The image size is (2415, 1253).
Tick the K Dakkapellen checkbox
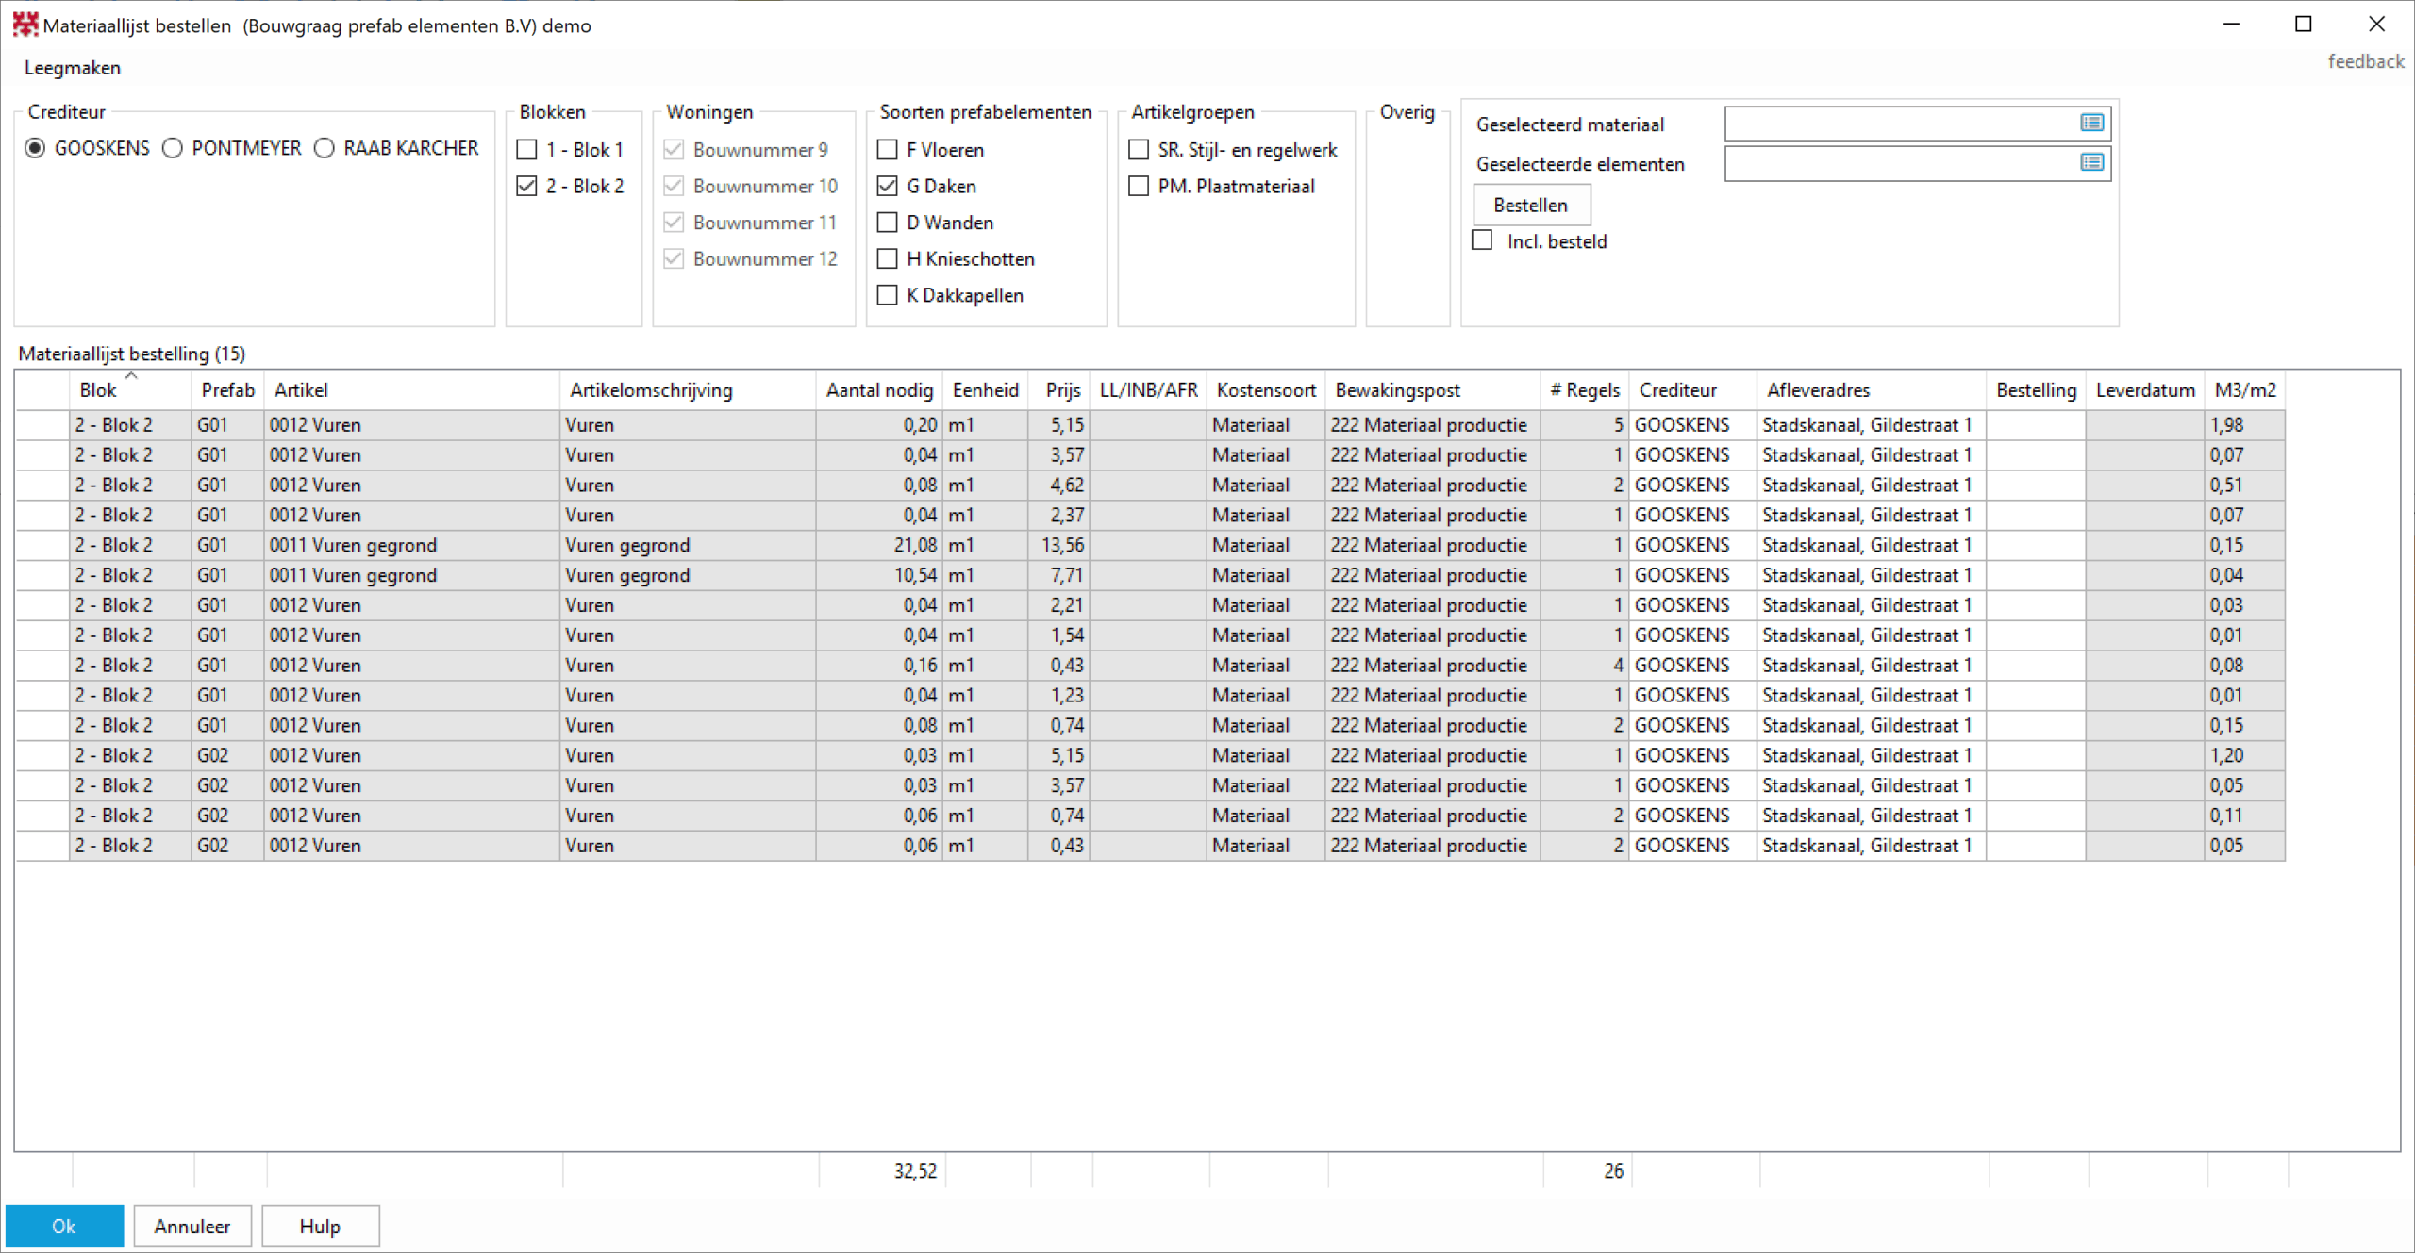888,295
